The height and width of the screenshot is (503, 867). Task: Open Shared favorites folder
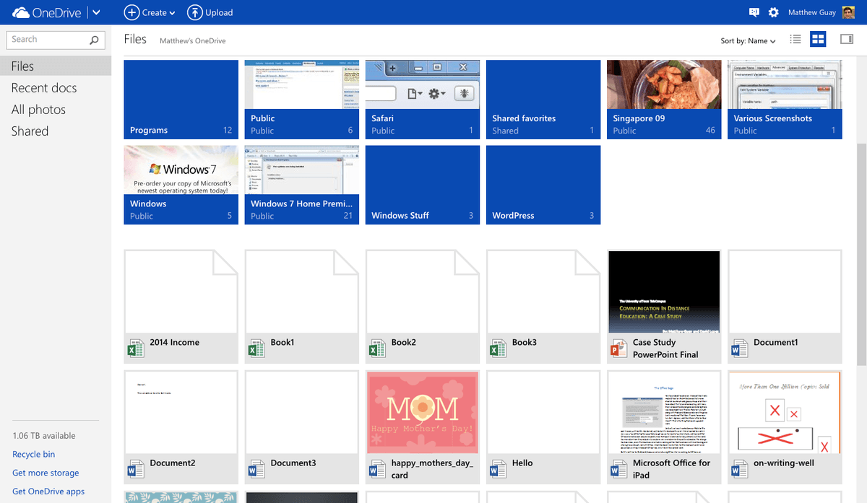coord(543,100)
